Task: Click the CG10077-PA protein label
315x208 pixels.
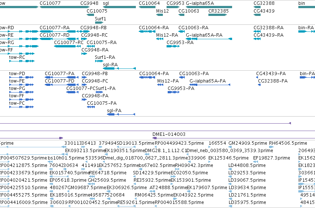Action: [x=60, y=74]
